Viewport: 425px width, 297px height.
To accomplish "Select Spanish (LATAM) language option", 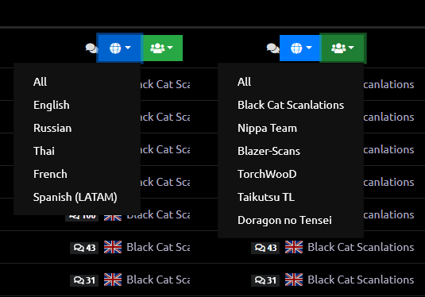I will 77,197.
